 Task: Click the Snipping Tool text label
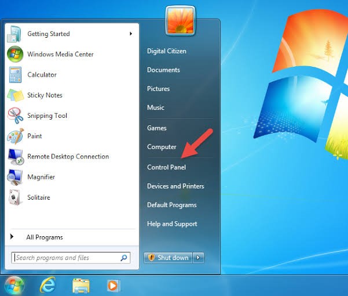(47, 115)
